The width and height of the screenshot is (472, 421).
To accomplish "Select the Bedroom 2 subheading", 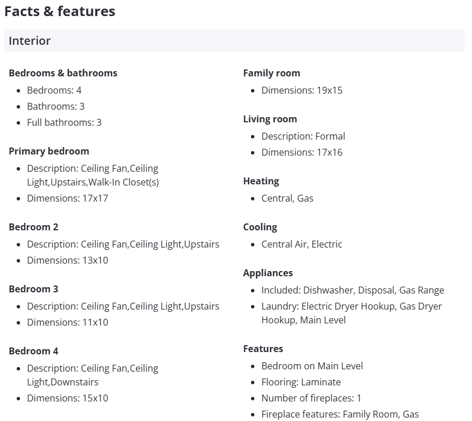I will (33, 227).
